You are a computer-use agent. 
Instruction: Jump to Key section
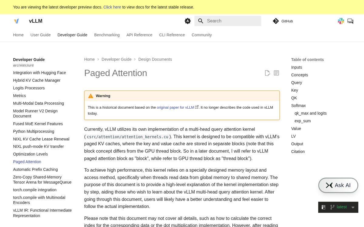tap(295, 90)
